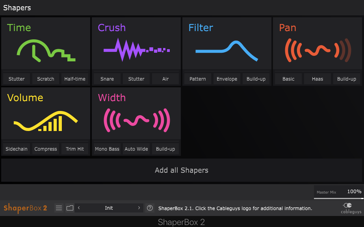Add the Crush shaper via waveform icon
364x227 pixels.
pos(136,50)
